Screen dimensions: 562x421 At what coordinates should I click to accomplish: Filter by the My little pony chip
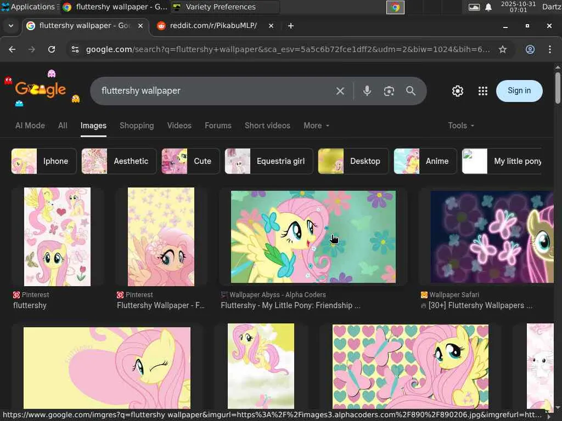(502, 161)
